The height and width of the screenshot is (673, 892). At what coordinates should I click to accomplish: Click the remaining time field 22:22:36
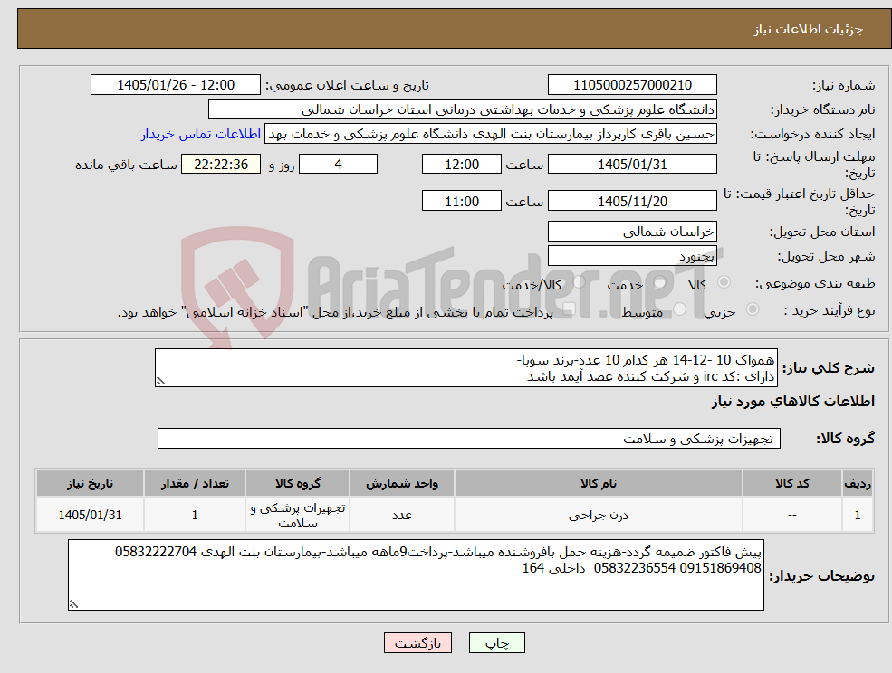coord(221,165)
